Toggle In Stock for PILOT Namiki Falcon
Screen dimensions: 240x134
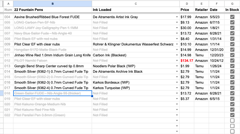[232, 61]
